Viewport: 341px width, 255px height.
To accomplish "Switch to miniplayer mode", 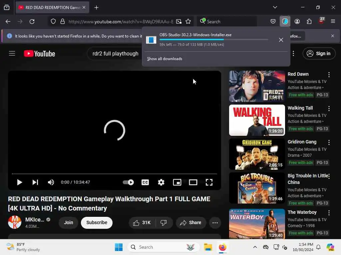I will pos(177,182).
